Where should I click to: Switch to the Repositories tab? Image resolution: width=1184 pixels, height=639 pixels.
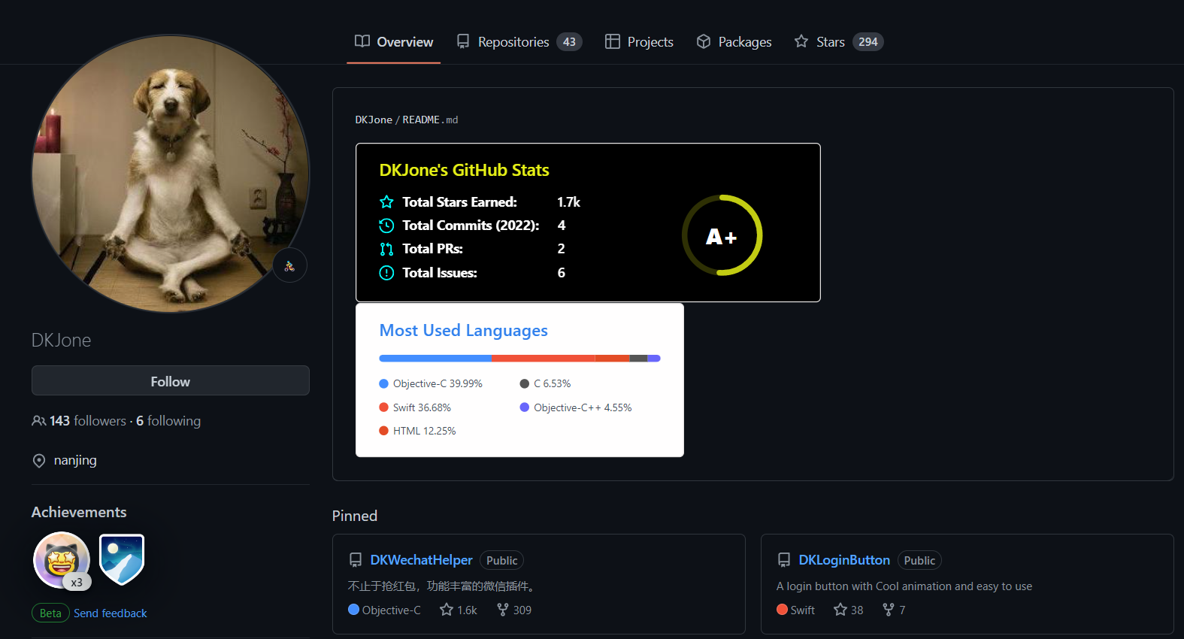pos(519,42)
